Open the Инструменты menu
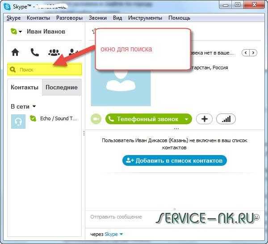 145,18
